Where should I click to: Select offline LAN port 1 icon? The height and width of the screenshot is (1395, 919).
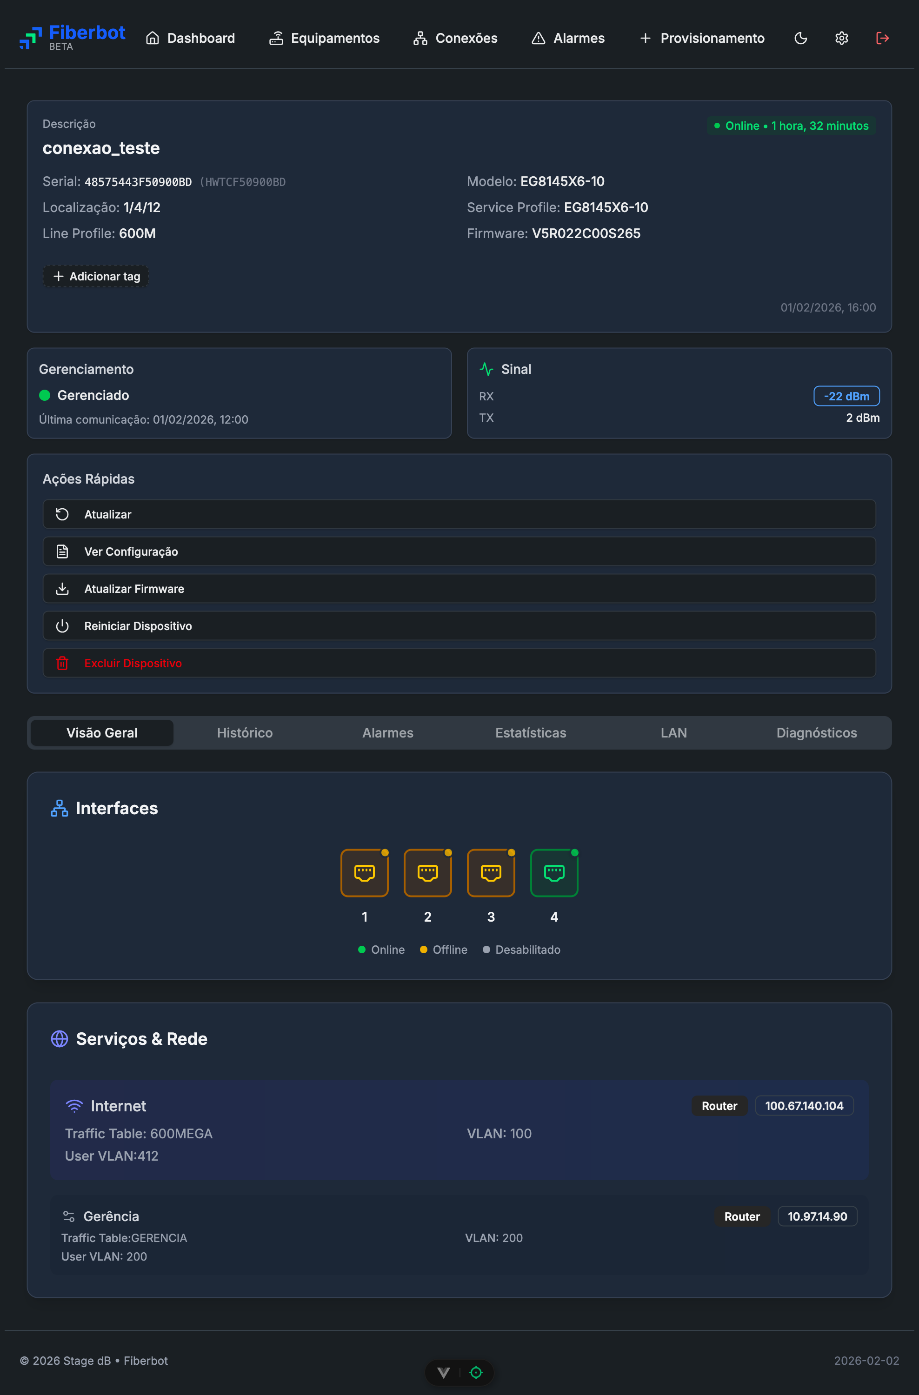click(x=365, y=873)
